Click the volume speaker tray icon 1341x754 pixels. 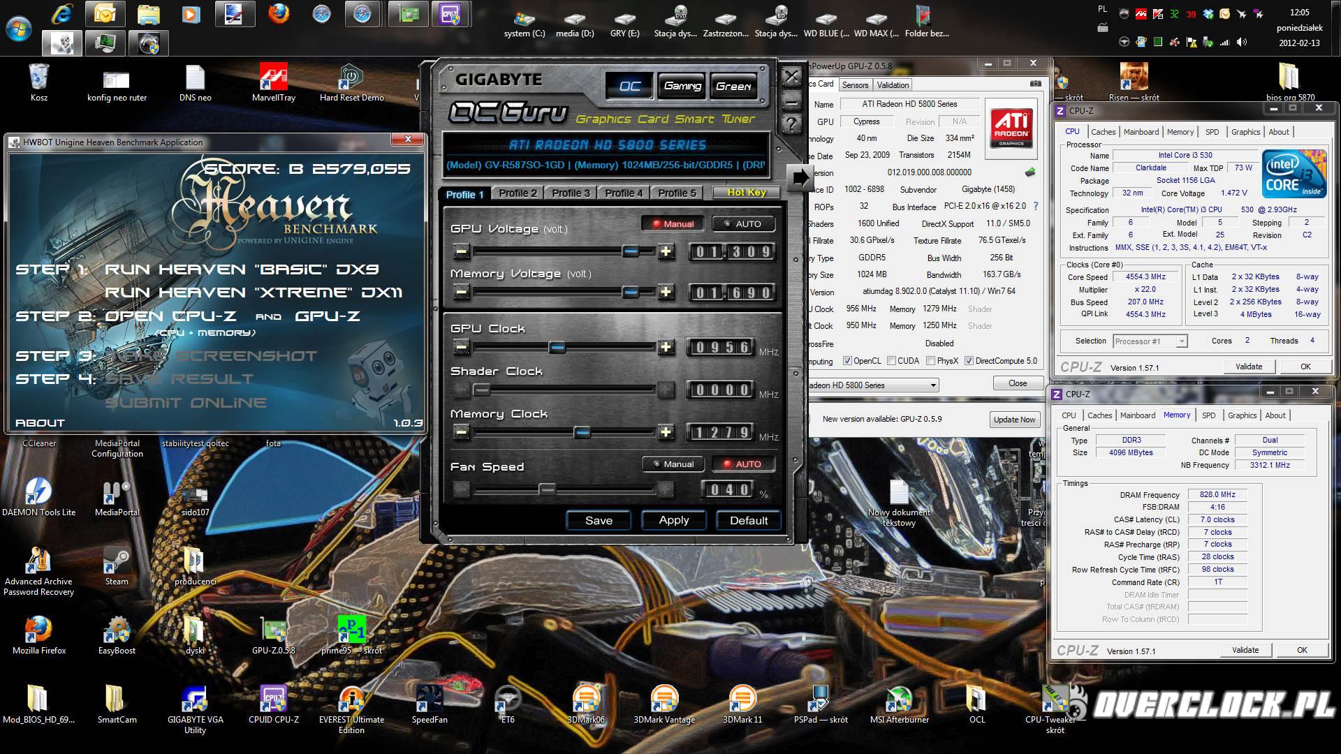tap(1241, 42)
